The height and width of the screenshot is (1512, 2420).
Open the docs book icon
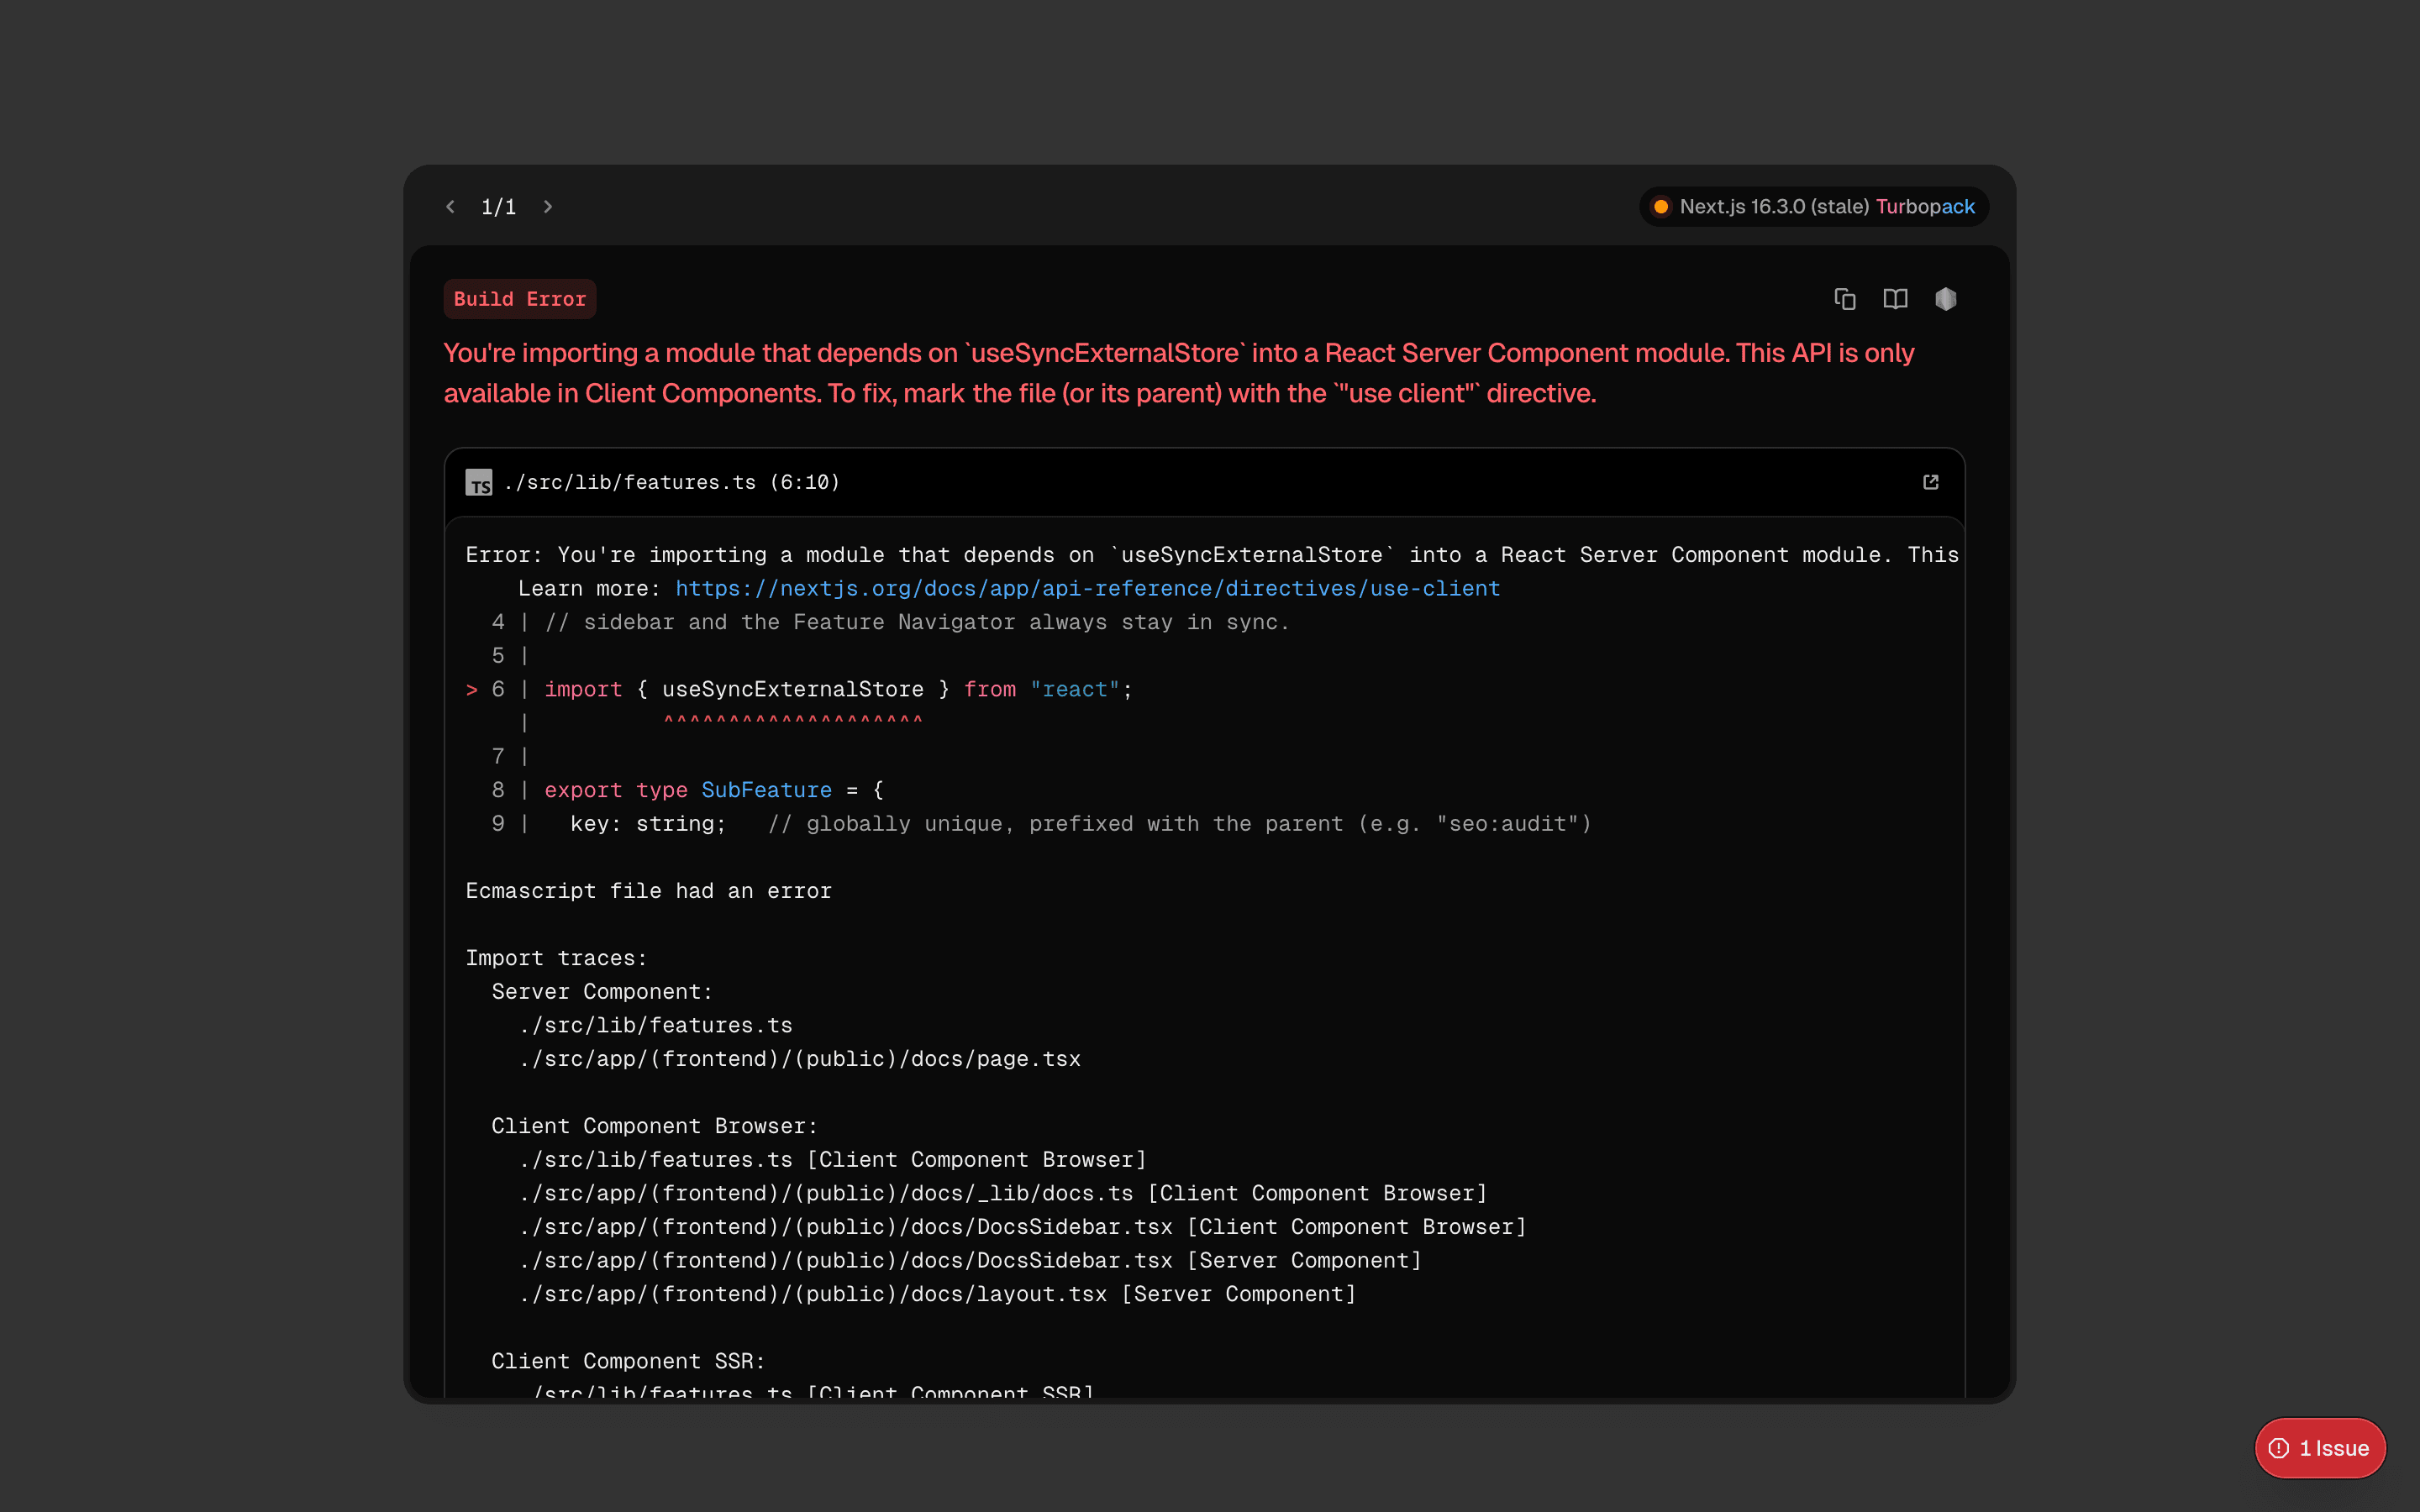(x=1895, y=299)
